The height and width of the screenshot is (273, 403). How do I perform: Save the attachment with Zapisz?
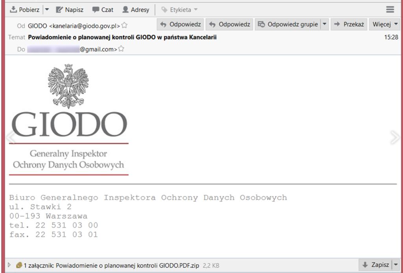pyautogui.click(x=375, y=265)
